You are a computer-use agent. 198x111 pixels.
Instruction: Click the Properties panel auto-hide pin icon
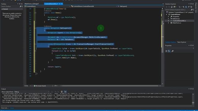(x=191, y=45)
